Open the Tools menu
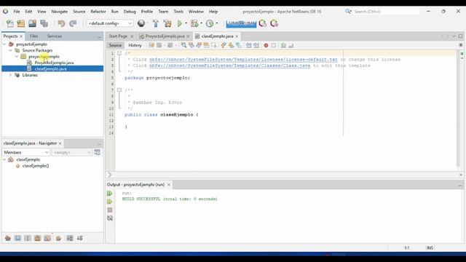Image resolution: width=466 pixels, height=262 pixels. (x=178, y=12)
